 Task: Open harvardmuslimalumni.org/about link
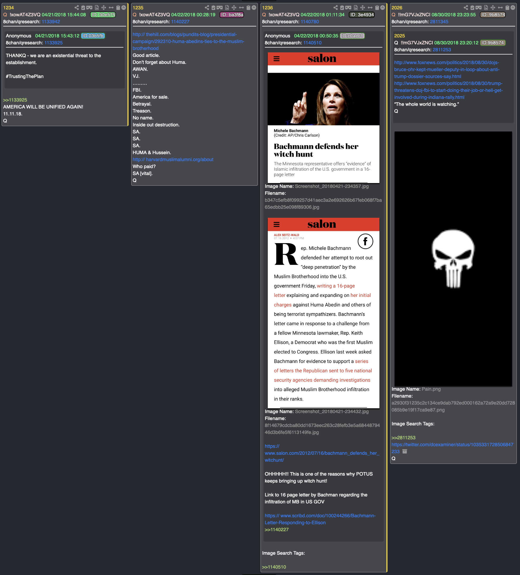(173, 160)
